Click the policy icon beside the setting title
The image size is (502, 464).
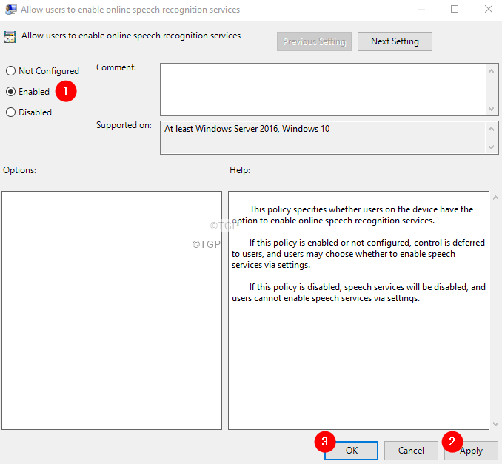(10, 37)
